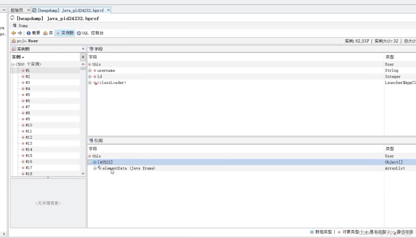Click the username field icon
416x238 pixels.
95,70
